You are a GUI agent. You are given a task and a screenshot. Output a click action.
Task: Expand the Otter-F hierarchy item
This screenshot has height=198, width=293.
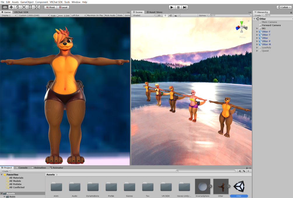[257, 32]
